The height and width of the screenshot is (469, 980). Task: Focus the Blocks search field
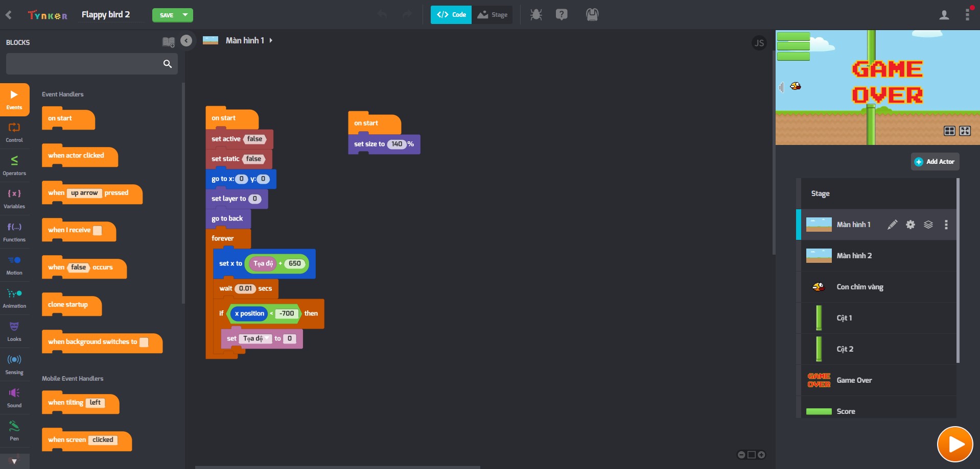tap(92, 64)
